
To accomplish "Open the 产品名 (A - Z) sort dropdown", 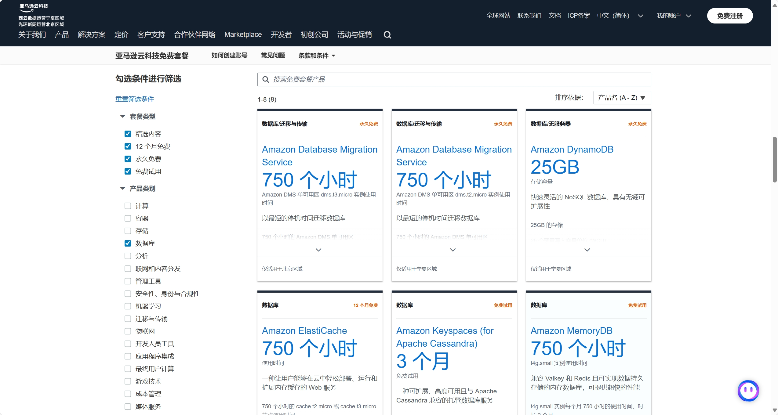I will [622, 98].
